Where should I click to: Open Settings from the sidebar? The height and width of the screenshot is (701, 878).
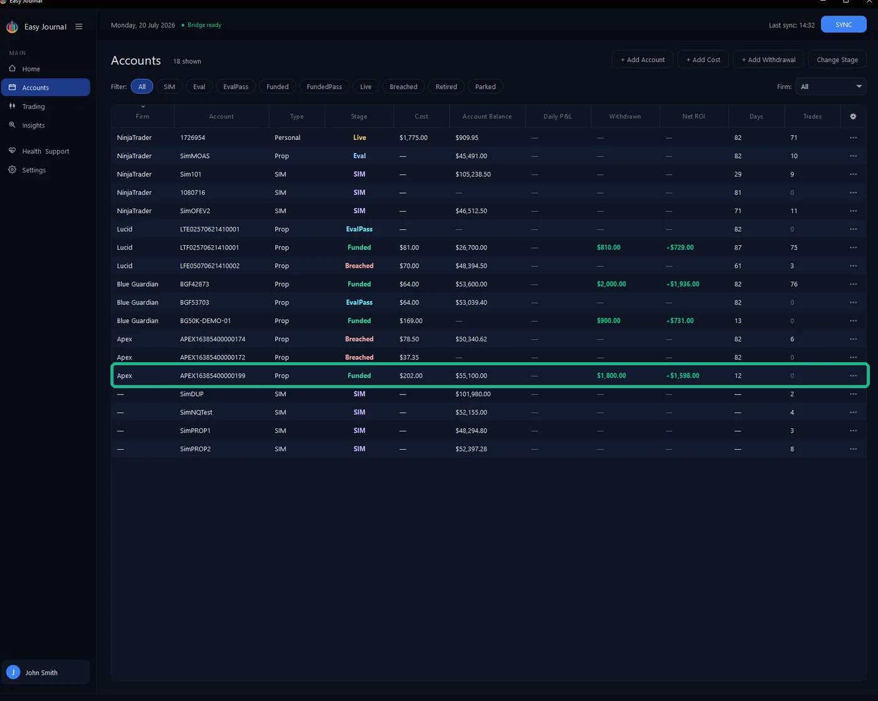click(45, 170)
